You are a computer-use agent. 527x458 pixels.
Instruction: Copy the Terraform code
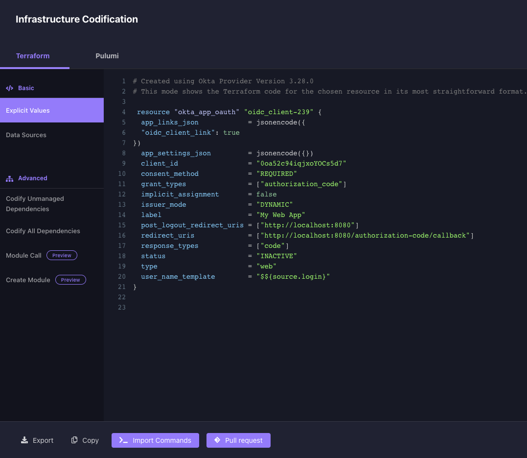[84, 440]
